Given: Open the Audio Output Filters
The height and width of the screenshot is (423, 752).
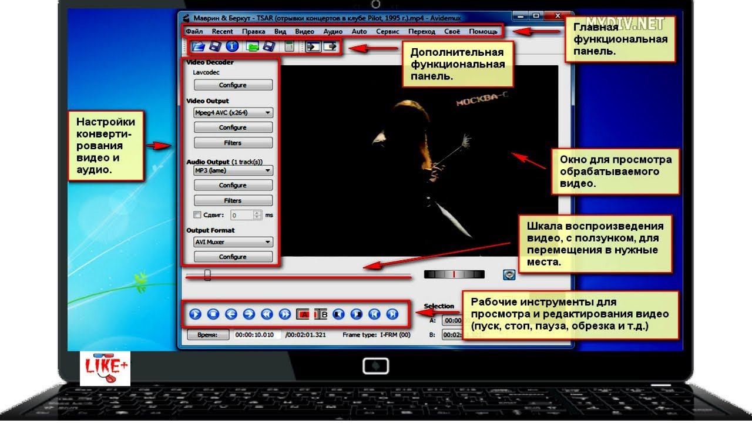Looking at the screenshot, I should [233, 200].
